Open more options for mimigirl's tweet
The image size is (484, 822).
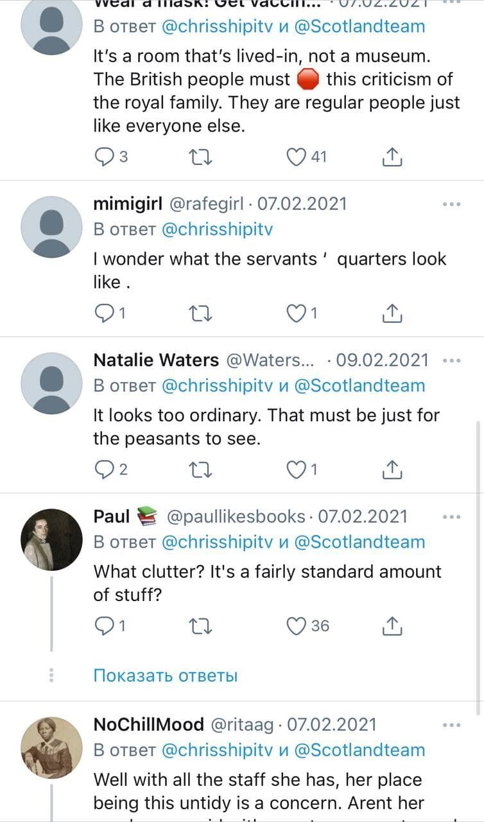[451, 204]
